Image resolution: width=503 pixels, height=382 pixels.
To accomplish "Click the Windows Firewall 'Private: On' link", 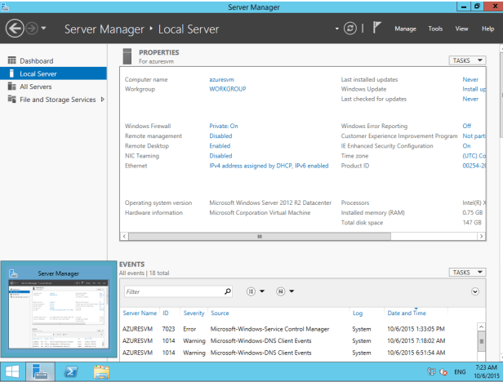I will (224, 127).
